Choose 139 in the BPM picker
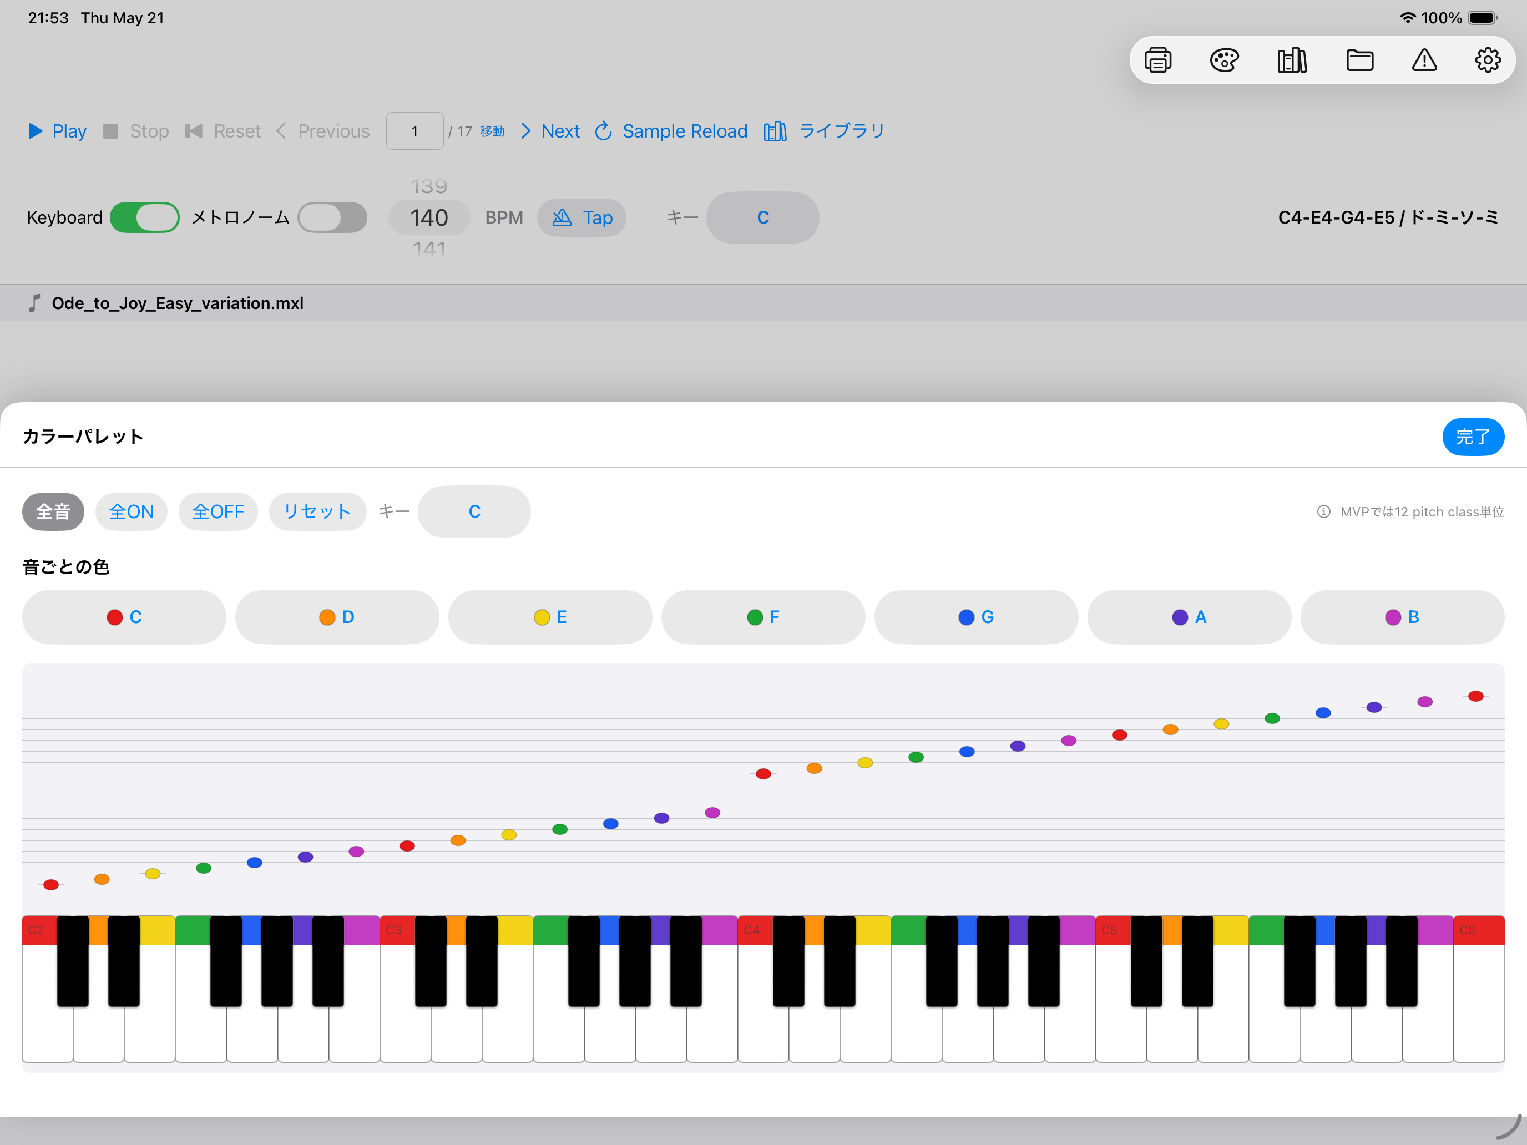1527x1145 pixels. click(429, 186)
